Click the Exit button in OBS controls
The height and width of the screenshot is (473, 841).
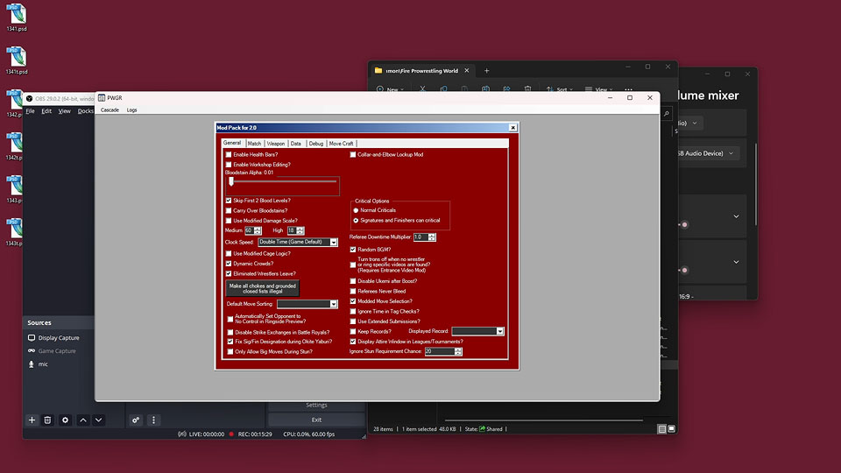pos(316,420)
